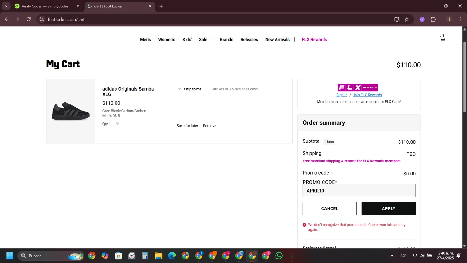
Task: Expand the Ship to me delivery dropdown
Action: click(x=179, y=89)
